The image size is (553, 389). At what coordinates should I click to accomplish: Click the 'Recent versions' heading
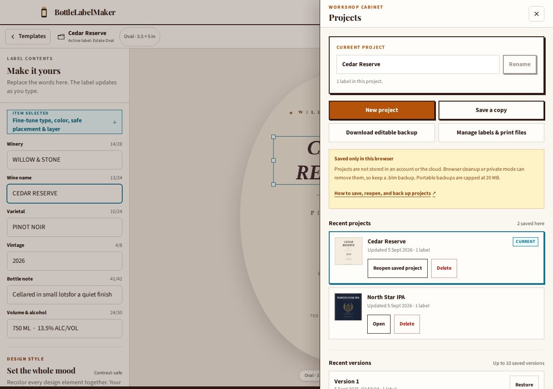coord(350,363)
